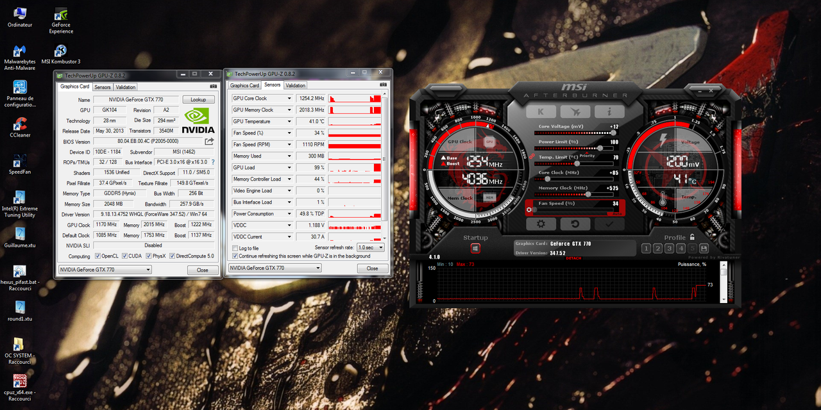The width and height of the screenshot is (821, 410).
Task: Open the MSI Kombustor 3 desktop icon
Action: point(60,54)
